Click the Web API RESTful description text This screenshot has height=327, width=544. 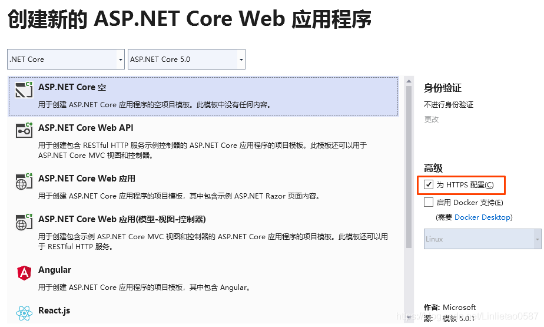click(x=203, y=150)
